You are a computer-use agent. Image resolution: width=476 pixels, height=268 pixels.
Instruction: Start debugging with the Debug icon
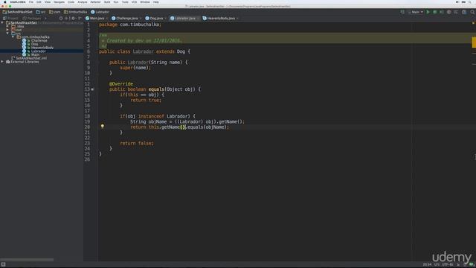pos(434,12)
